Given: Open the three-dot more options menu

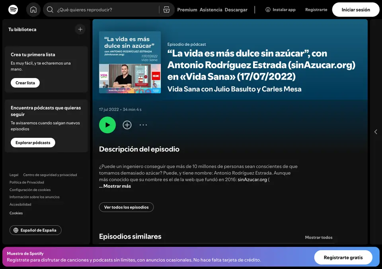Looking at the screenshot, I should point(143,125).
